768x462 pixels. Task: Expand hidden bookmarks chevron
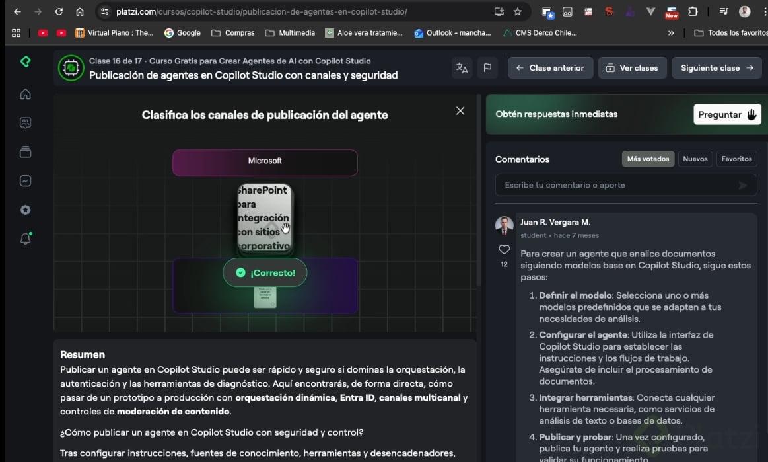pyautogui.click(x=671, y=33)
